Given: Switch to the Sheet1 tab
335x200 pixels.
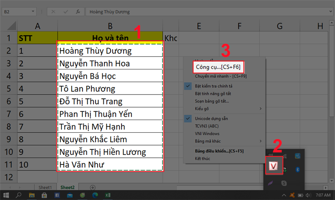Looking at the screenshot, I should (x=45, y=187).
